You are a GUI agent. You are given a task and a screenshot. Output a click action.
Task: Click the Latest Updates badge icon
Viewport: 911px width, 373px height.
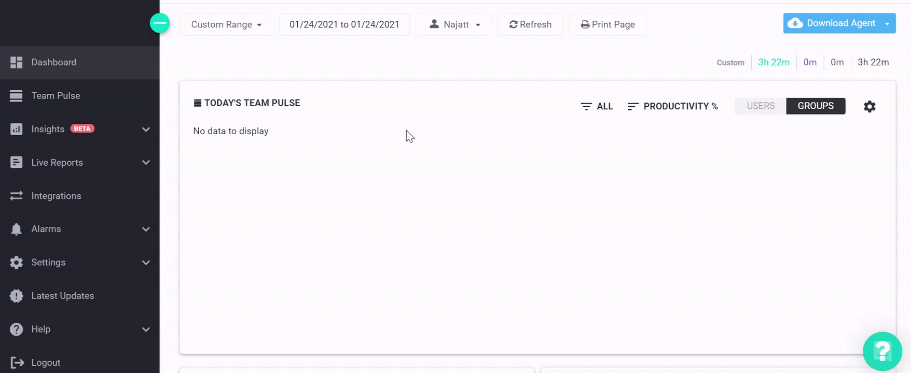coord(17,296)
